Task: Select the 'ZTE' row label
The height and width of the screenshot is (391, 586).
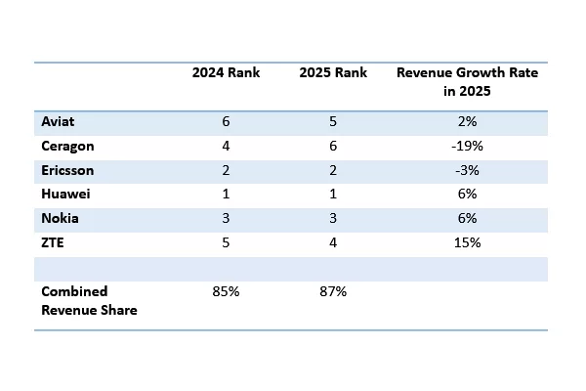Action: (x=53, y=242)
